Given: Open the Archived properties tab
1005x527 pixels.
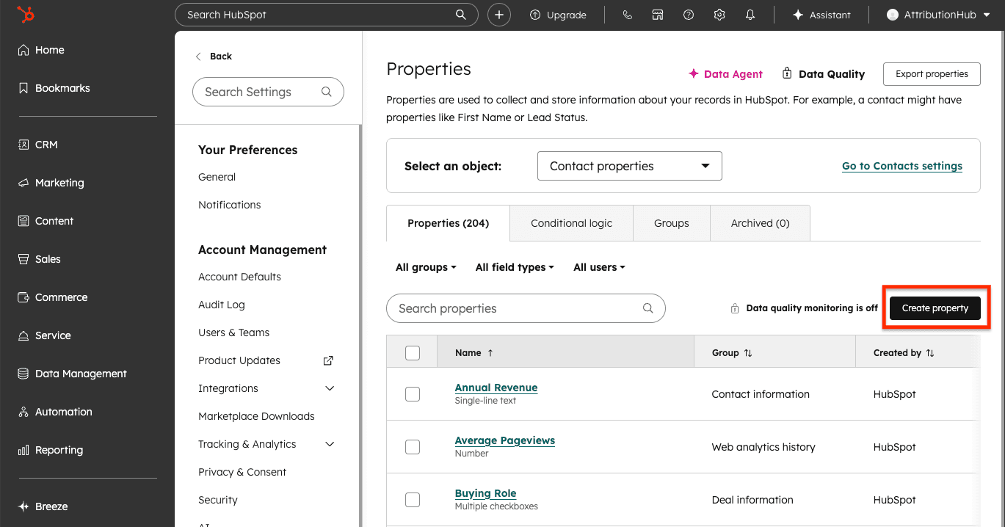Looking at the screenshot, I should [x=760, y=222].
